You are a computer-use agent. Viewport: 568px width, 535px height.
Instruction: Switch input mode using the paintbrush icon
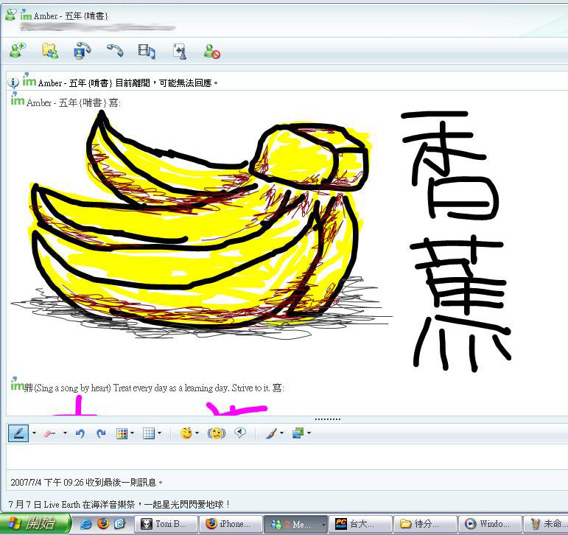[271, 433]
